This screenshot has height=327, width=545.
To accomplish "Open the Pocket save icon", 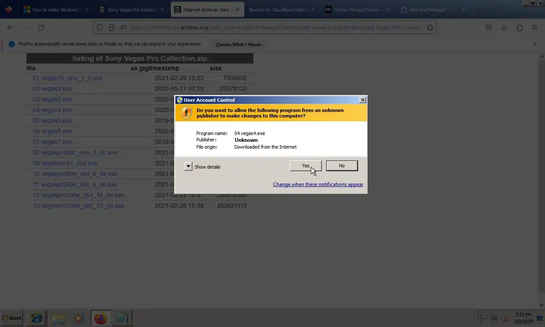I will 489,27.
